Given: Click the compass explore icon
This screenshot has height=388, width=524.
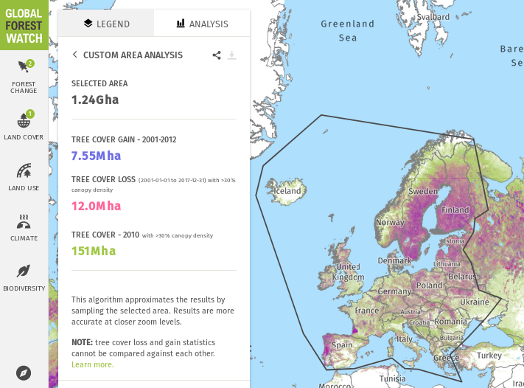Looking at the screenshot, I should tap(24, 373).
